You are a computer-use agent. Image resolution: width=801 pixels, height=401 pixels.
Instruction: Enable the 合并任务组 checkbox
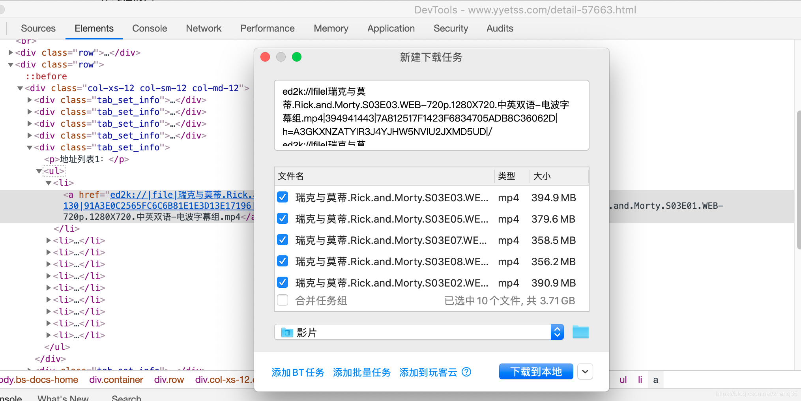283,300
